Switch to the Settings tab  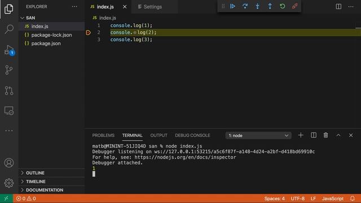coord(150,7)
